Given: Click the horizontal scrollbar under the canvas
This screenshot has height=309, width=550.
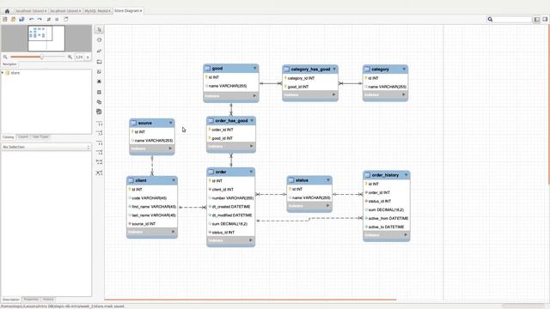Looking at the screenshot, I should 250,300.
